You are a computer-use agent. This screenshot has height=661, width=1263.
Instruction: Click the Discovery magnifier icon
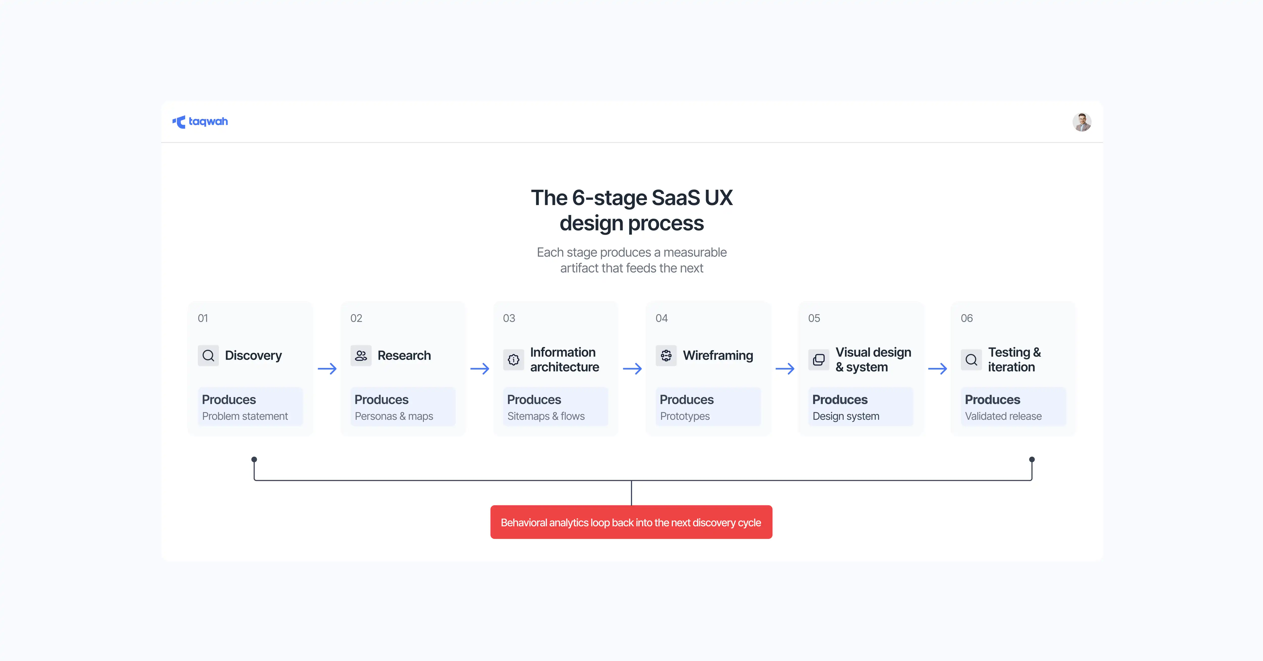(208, 356)
